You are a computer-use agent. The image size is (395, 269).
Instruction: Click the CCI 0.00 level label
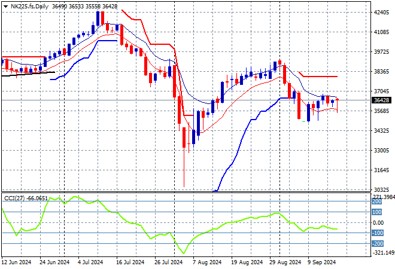click(x=378, y=223)
